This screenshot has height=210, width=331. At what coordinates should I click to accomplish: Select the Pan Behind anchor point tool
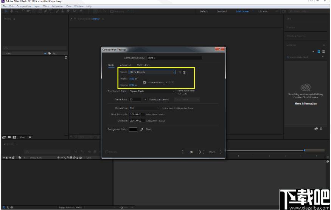34,11
